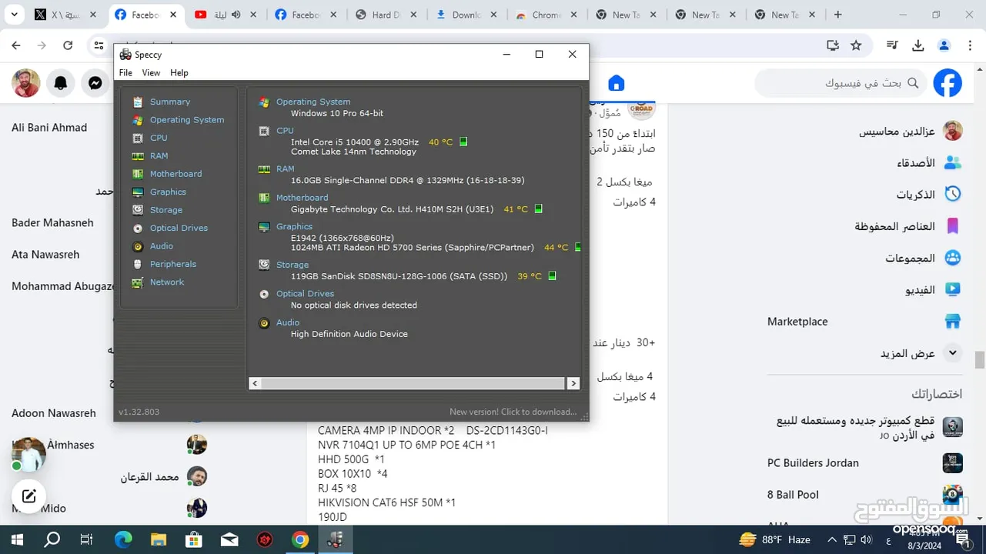Screen dimensions: 986x554
Task: Click the RAM heading link in summary pane
Action: click(285, 169)
